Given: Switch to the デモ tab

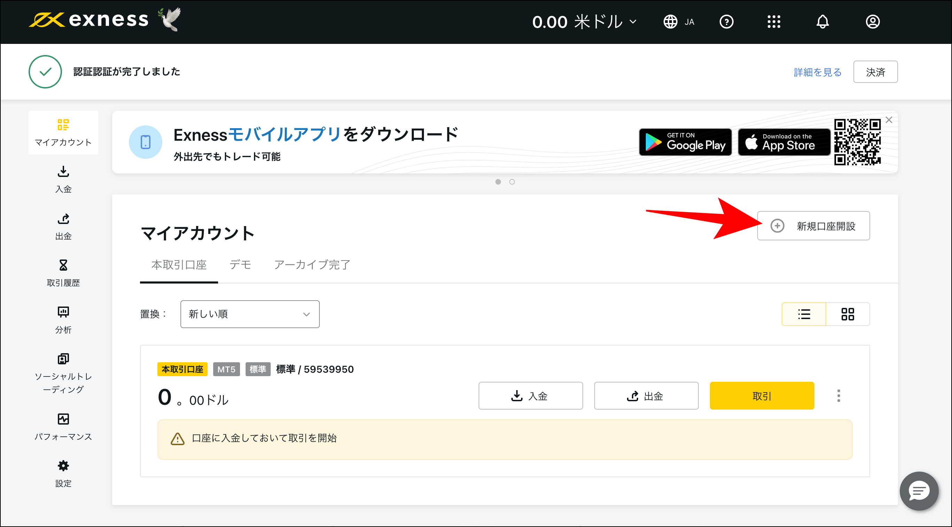Looking at the screenshot, I should point(240,265).
